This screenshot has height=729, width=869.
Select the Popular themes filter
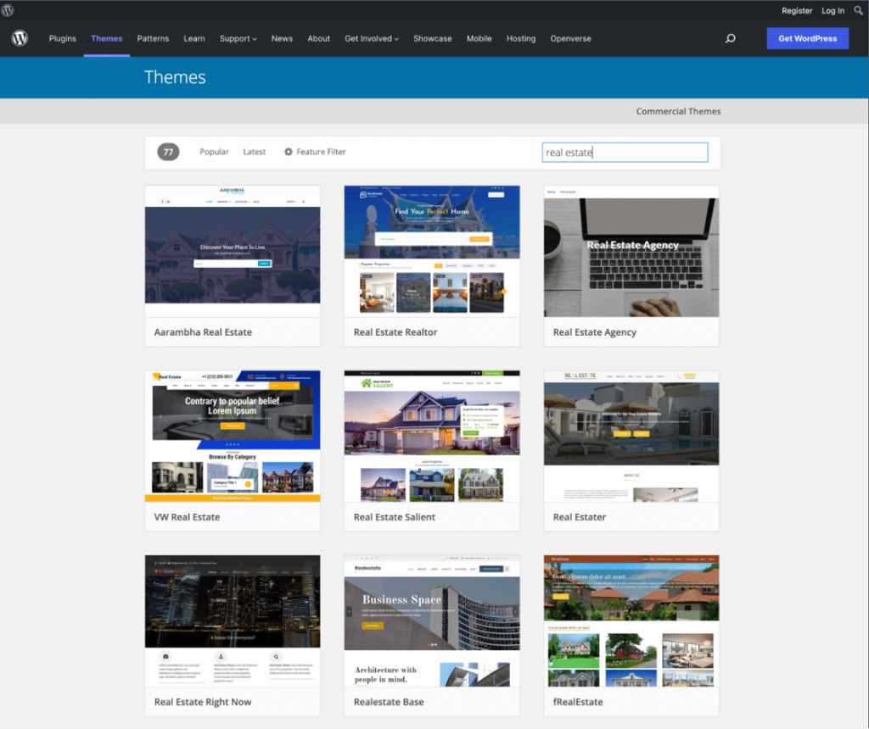[214, 151]
